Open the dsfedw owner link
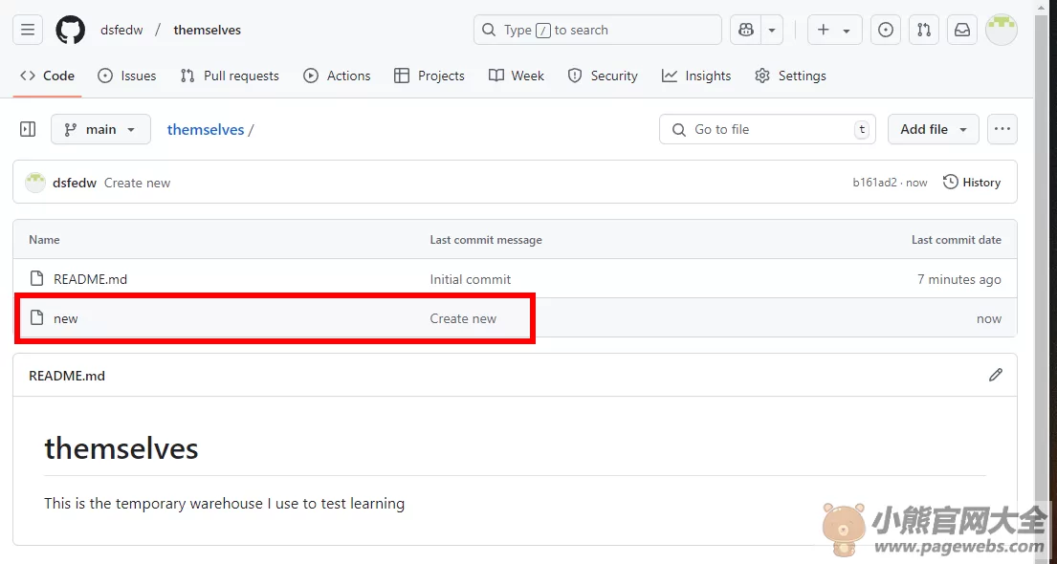 121,30
